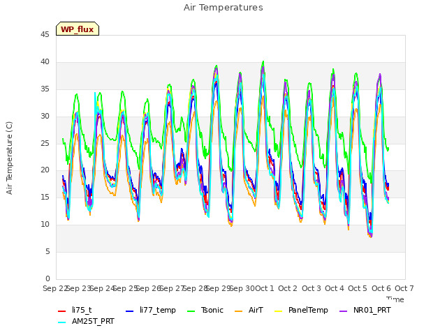
Task: Click the blue li77_temp legend color marker
Action: pos(130,311)
